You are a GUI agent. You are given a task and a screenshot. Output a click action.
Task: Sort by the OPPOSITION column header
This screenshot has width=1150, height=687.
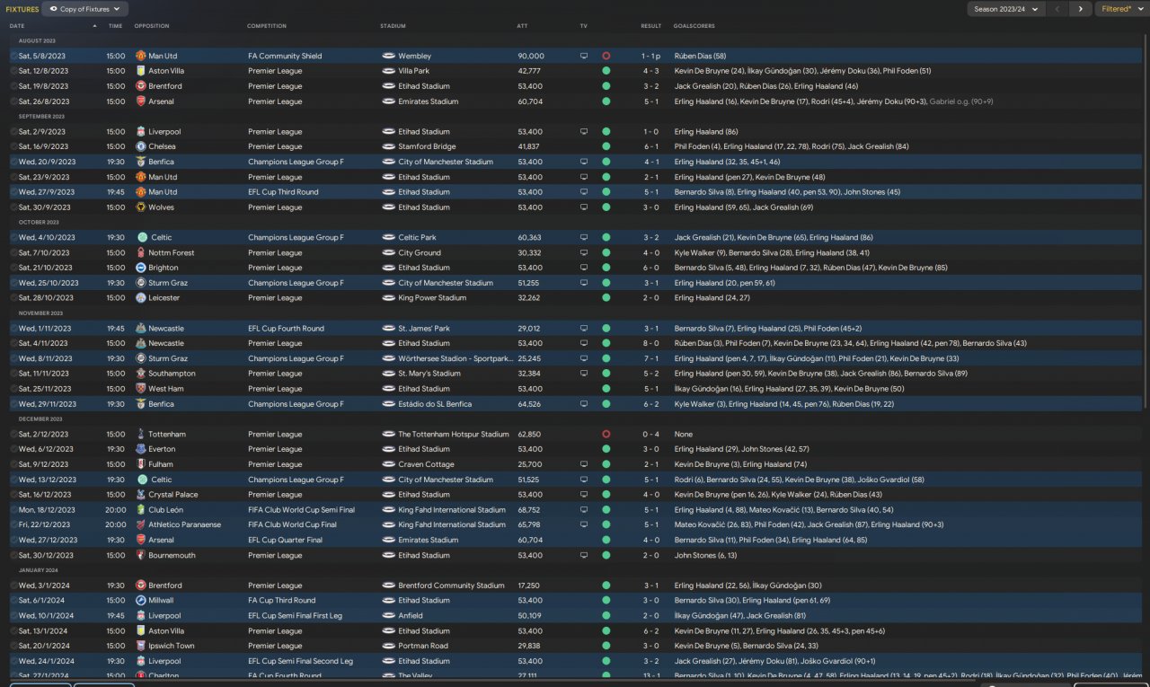coord(152,26)
